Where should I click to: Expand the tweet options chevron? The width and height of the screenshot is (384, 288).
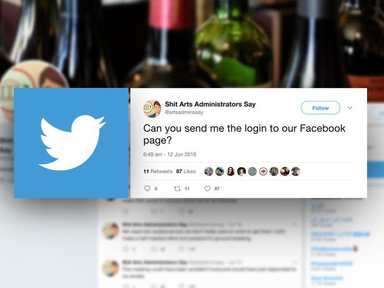click(x=350, y=108)
